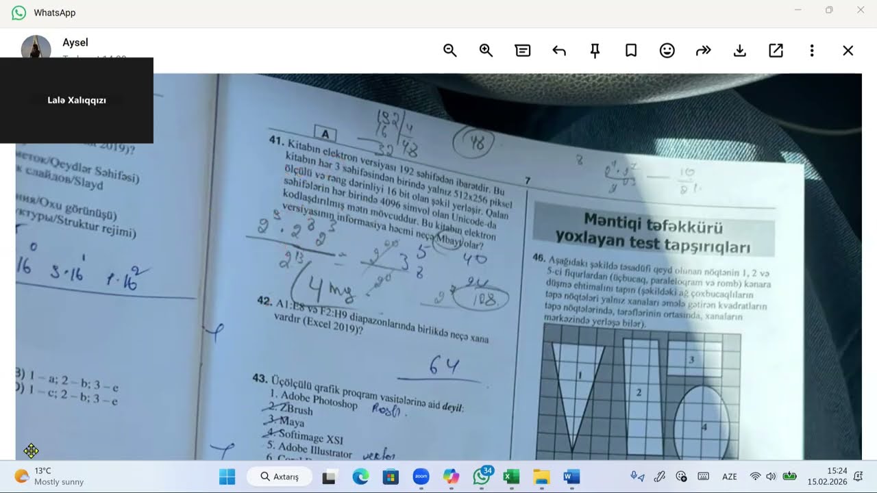Open the pen menu in system tray
Image resolution: width=877 pixels, height=493 pixels.
660,477
